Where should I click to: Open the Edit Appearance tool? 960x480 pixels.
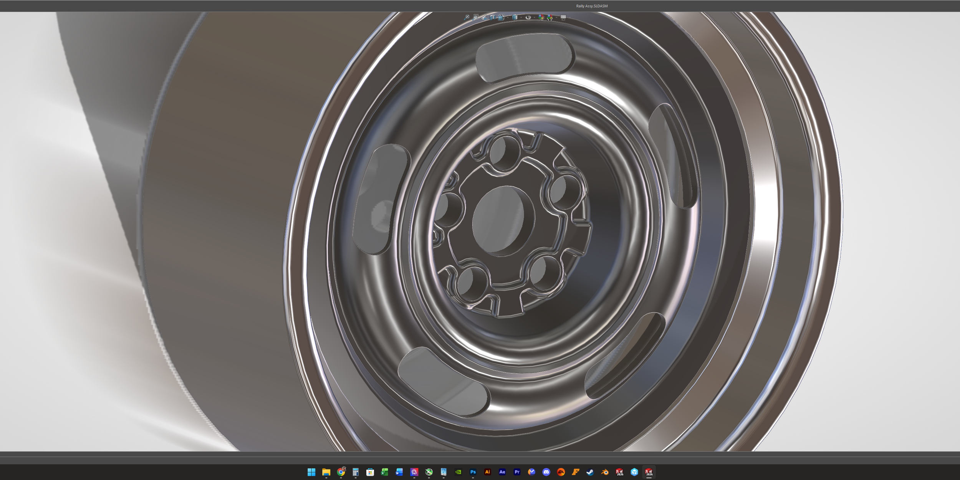(x=541, y=17)
